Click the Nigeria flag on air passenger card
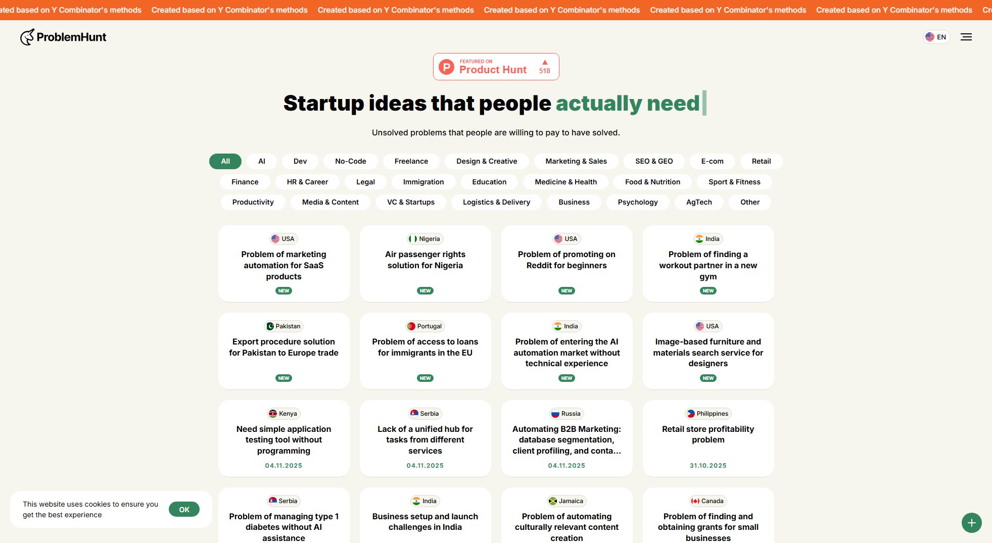This screenshot has height=543, width=992. tap(413, 238)
